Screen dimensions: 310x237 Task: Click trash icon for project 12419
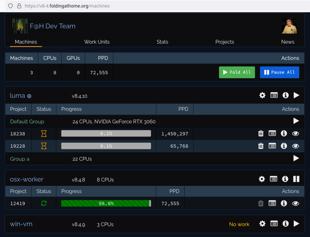(x=261, y=203)
